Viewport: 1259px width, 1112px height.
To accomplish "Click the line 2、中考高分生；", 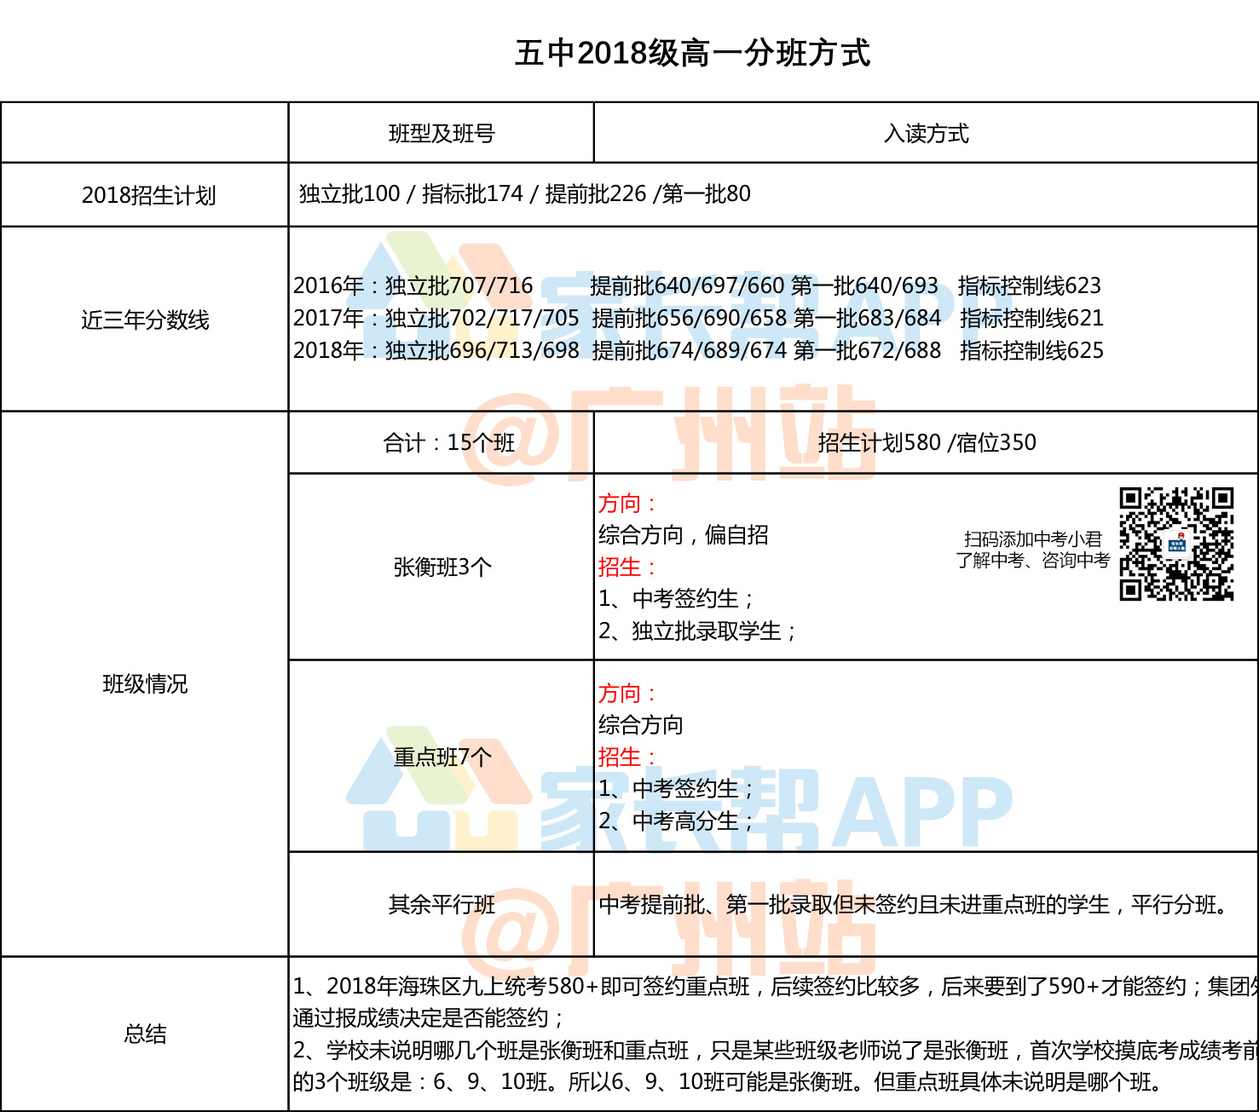I will (x=677, y=821).
